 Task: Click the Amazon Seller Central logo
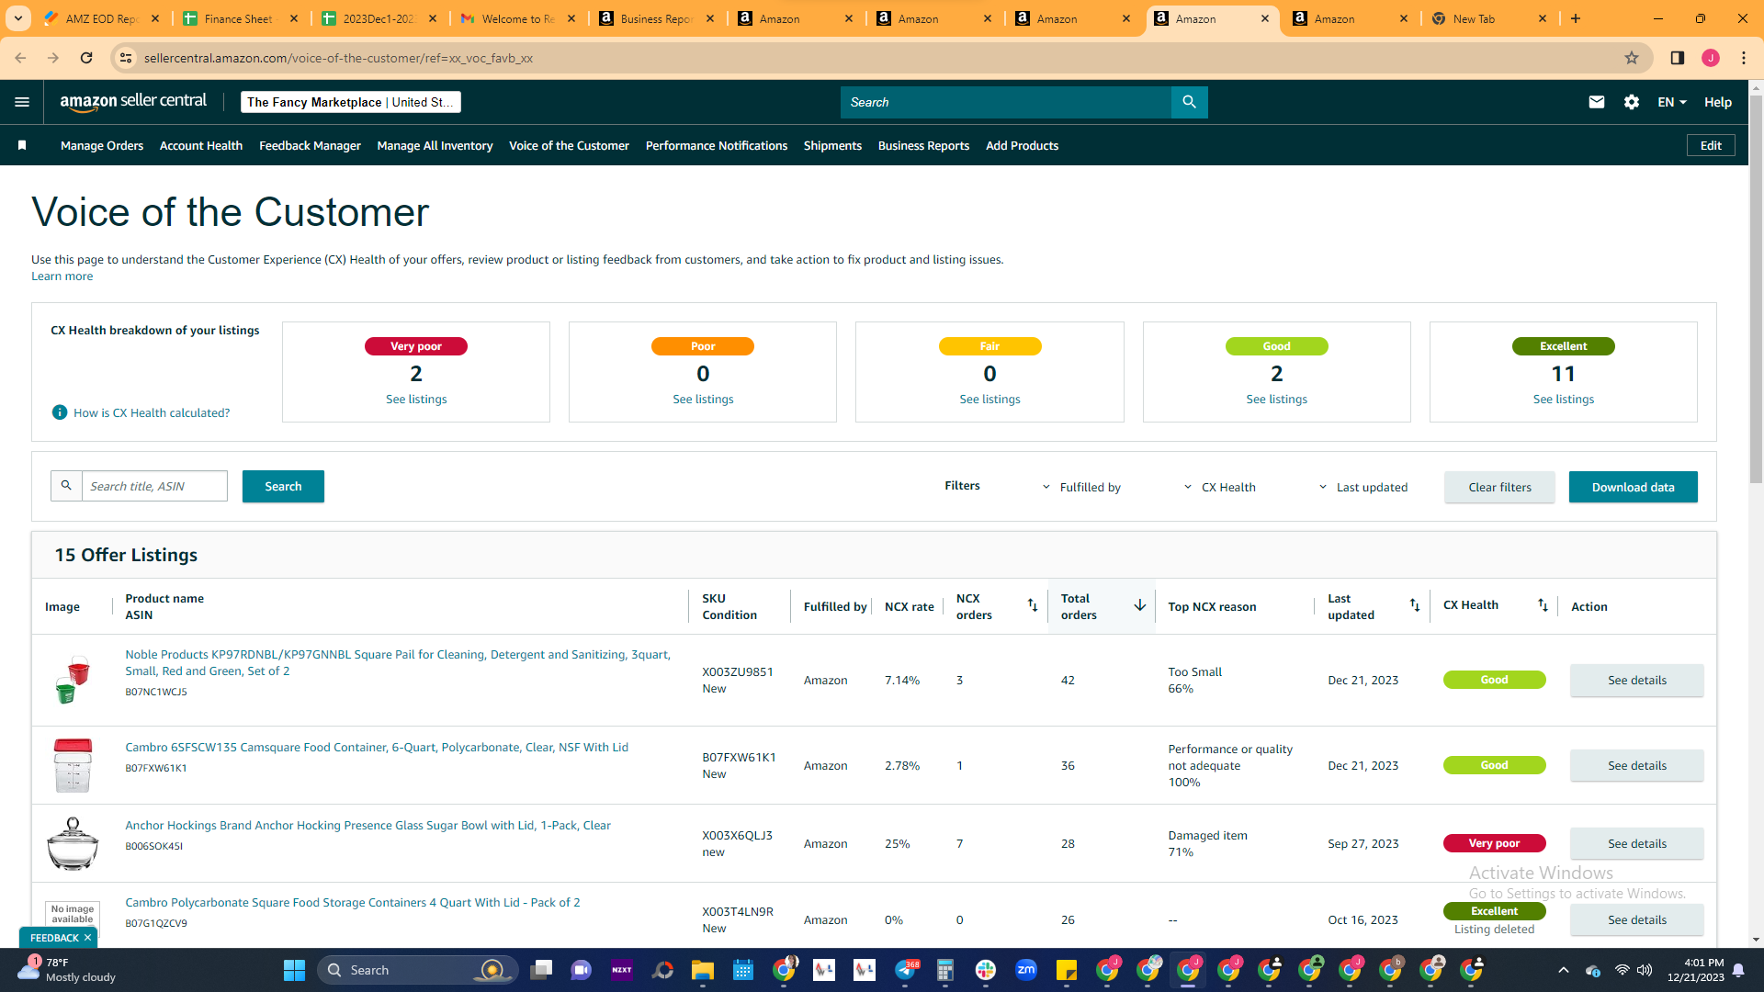pos(133,102)
